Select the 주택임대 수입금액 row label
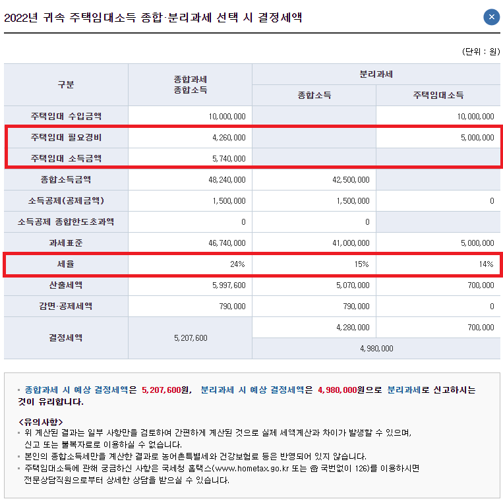This screenshot has height=501, width=503. click(x=66, y=116)
